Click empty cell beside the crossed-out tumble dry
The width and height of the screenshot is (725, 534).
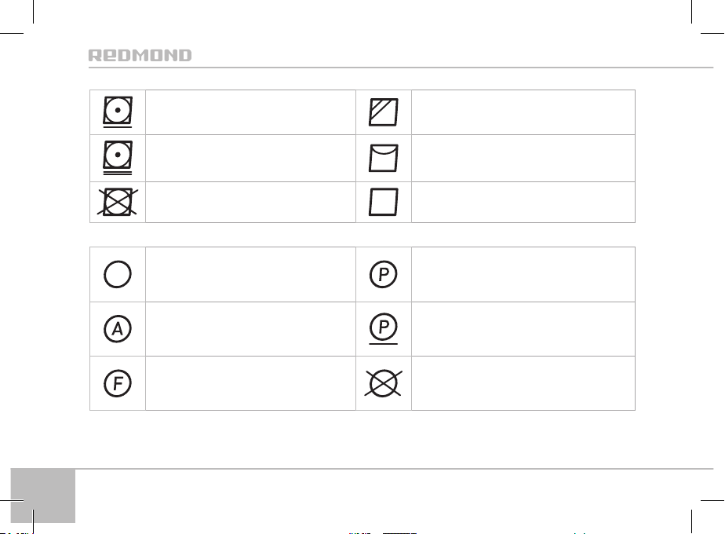250,203
